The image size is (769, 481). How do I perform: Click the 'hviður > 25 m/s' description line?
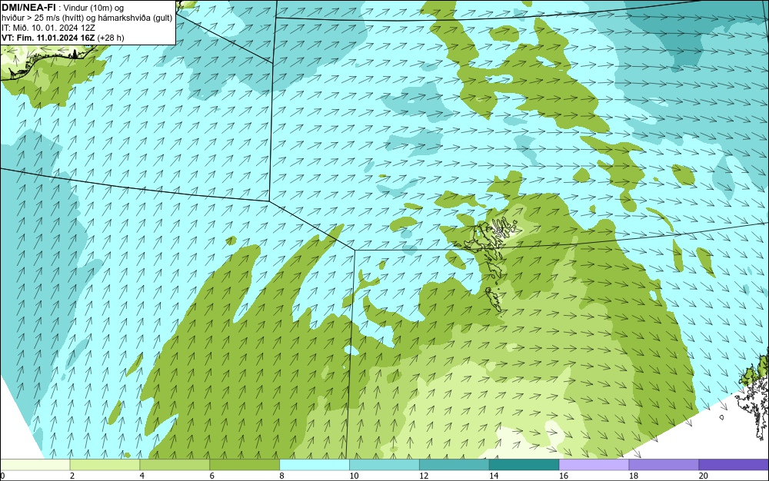tap(87, 18)
